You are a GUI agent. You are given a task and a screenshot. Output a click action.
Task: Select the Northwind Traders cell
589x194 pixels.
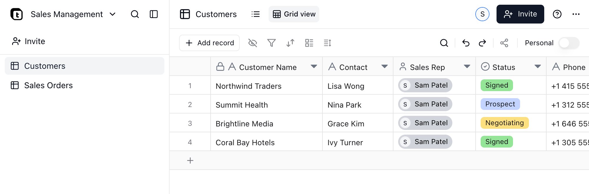click(x=267, y=85)
